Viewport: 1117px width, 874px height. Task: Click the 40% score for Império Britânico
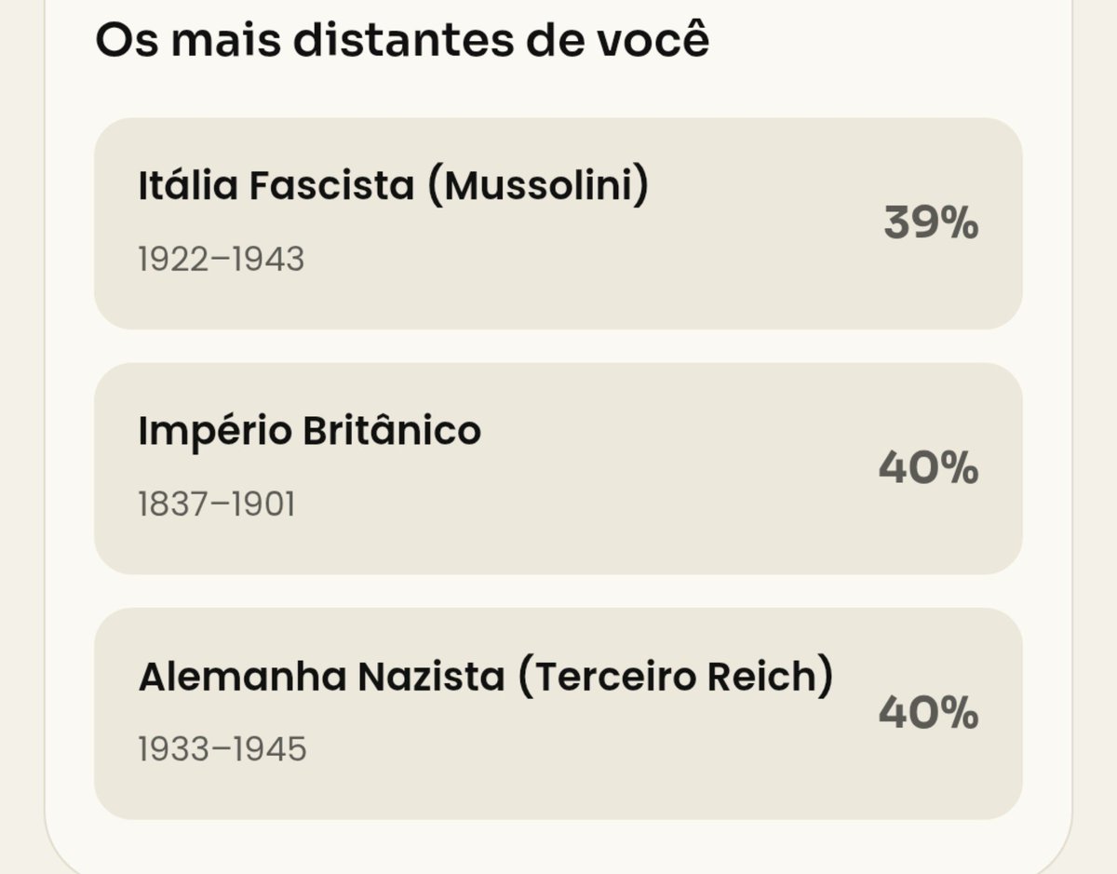(929, 468)
